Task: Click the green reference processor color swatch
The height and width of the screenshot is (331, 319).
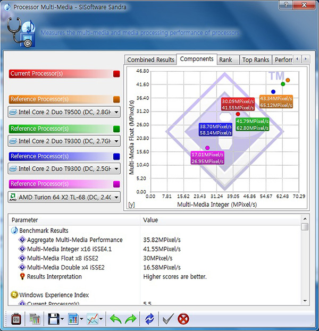Action: 116,129
